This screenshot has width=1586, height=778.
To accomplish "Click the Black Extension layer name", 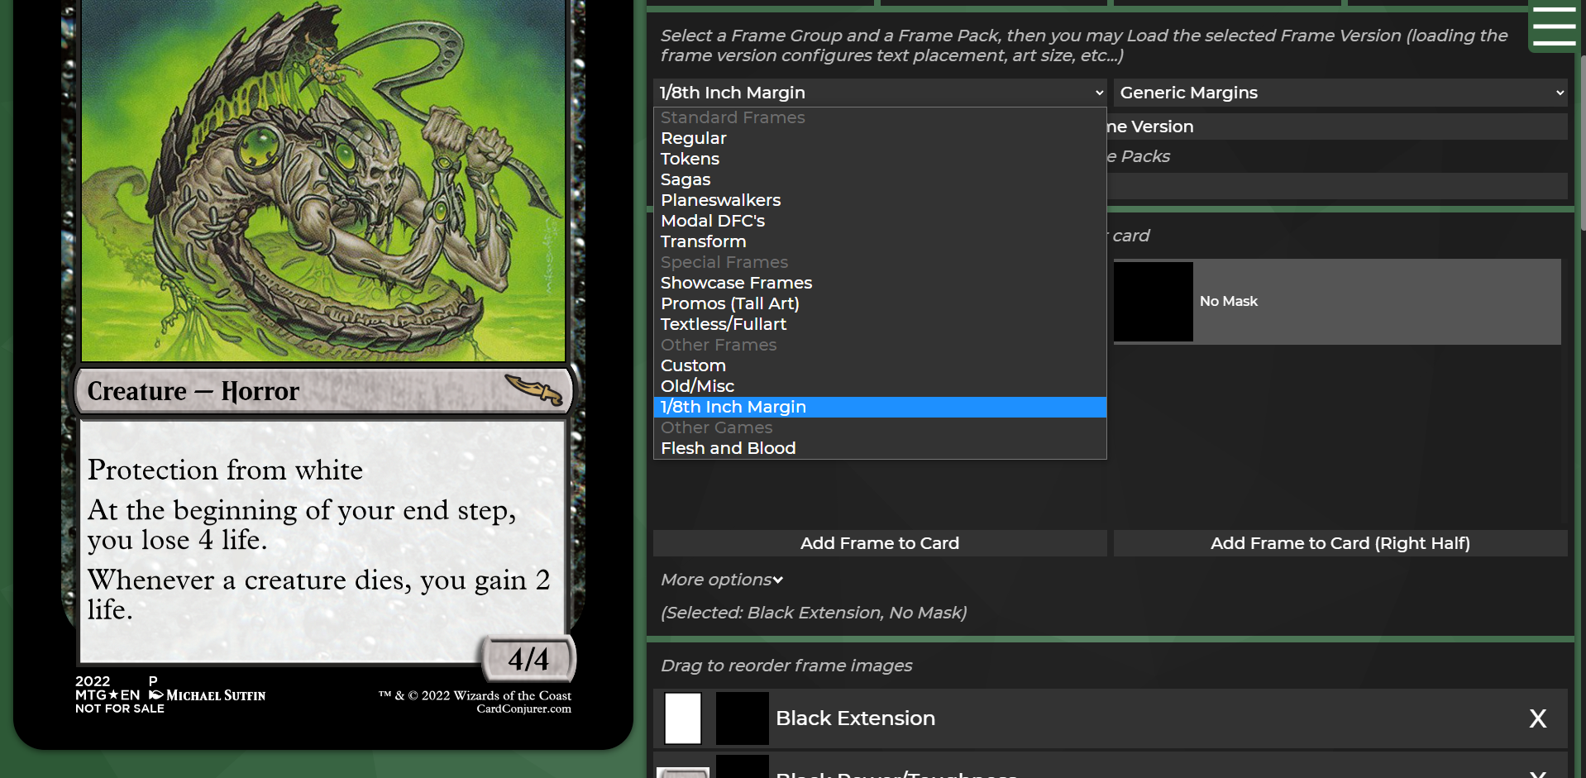I will pos(855,718).
